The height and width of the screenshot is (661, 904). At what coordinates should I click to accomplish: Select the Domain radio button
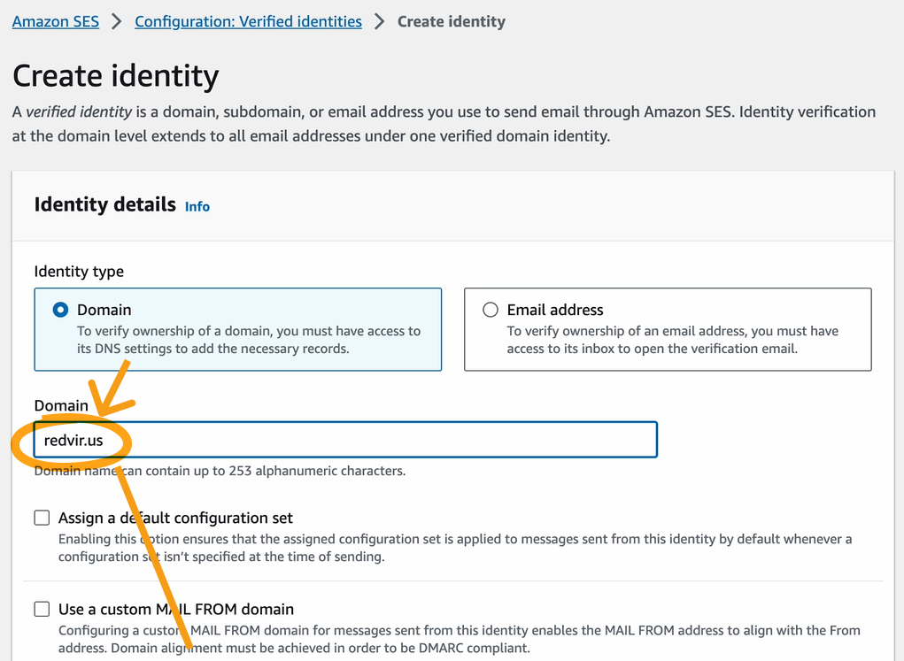pyautogui.click(x=60, y=310)
